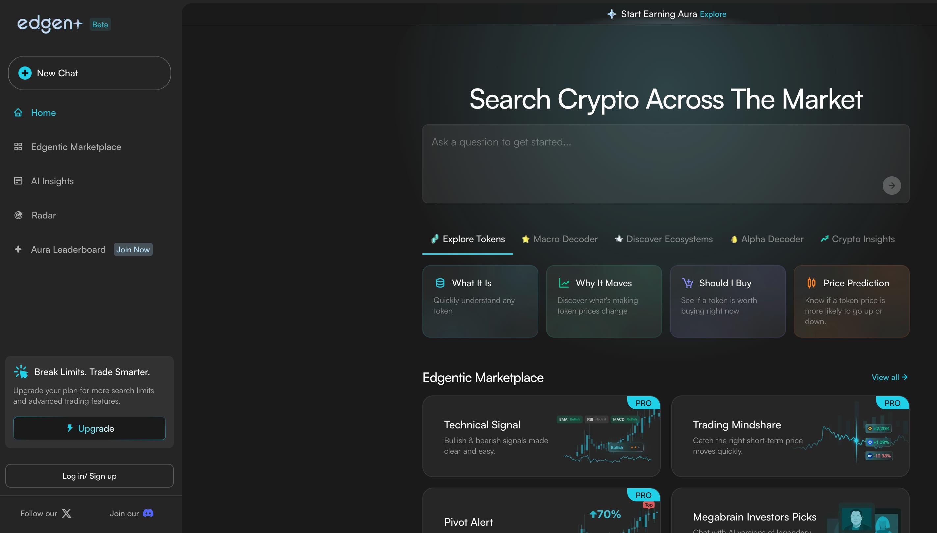Click the What It Is coins icon

point(440,283)
